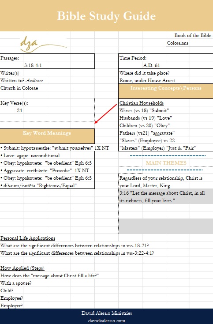
Task: Select 'Children (vs 20) "Obey"' row
Action: click(145, 126)
